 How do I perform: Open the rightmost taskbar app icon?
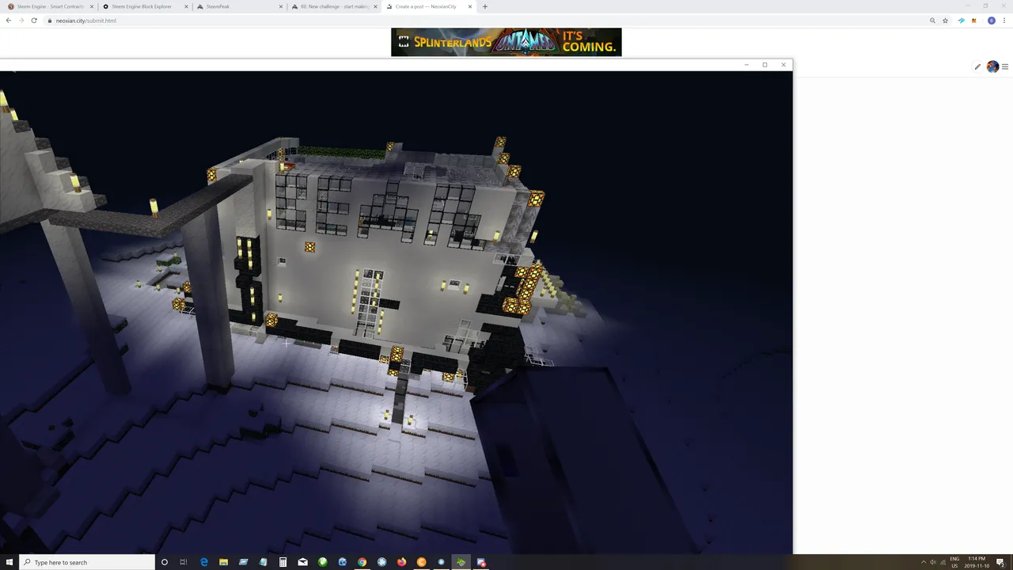click(481, 562)
